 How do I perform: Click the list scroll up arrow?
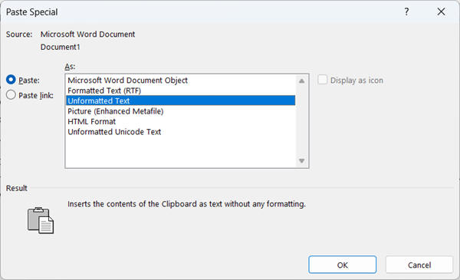click(301, 81)
